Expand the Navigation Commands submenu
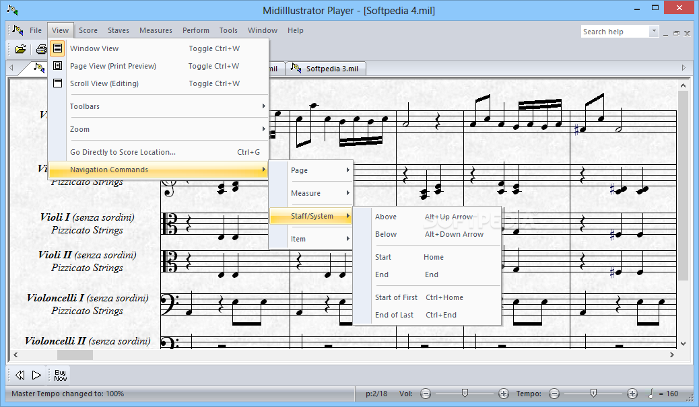The image size is (699, 407). (x=158, y=170)
